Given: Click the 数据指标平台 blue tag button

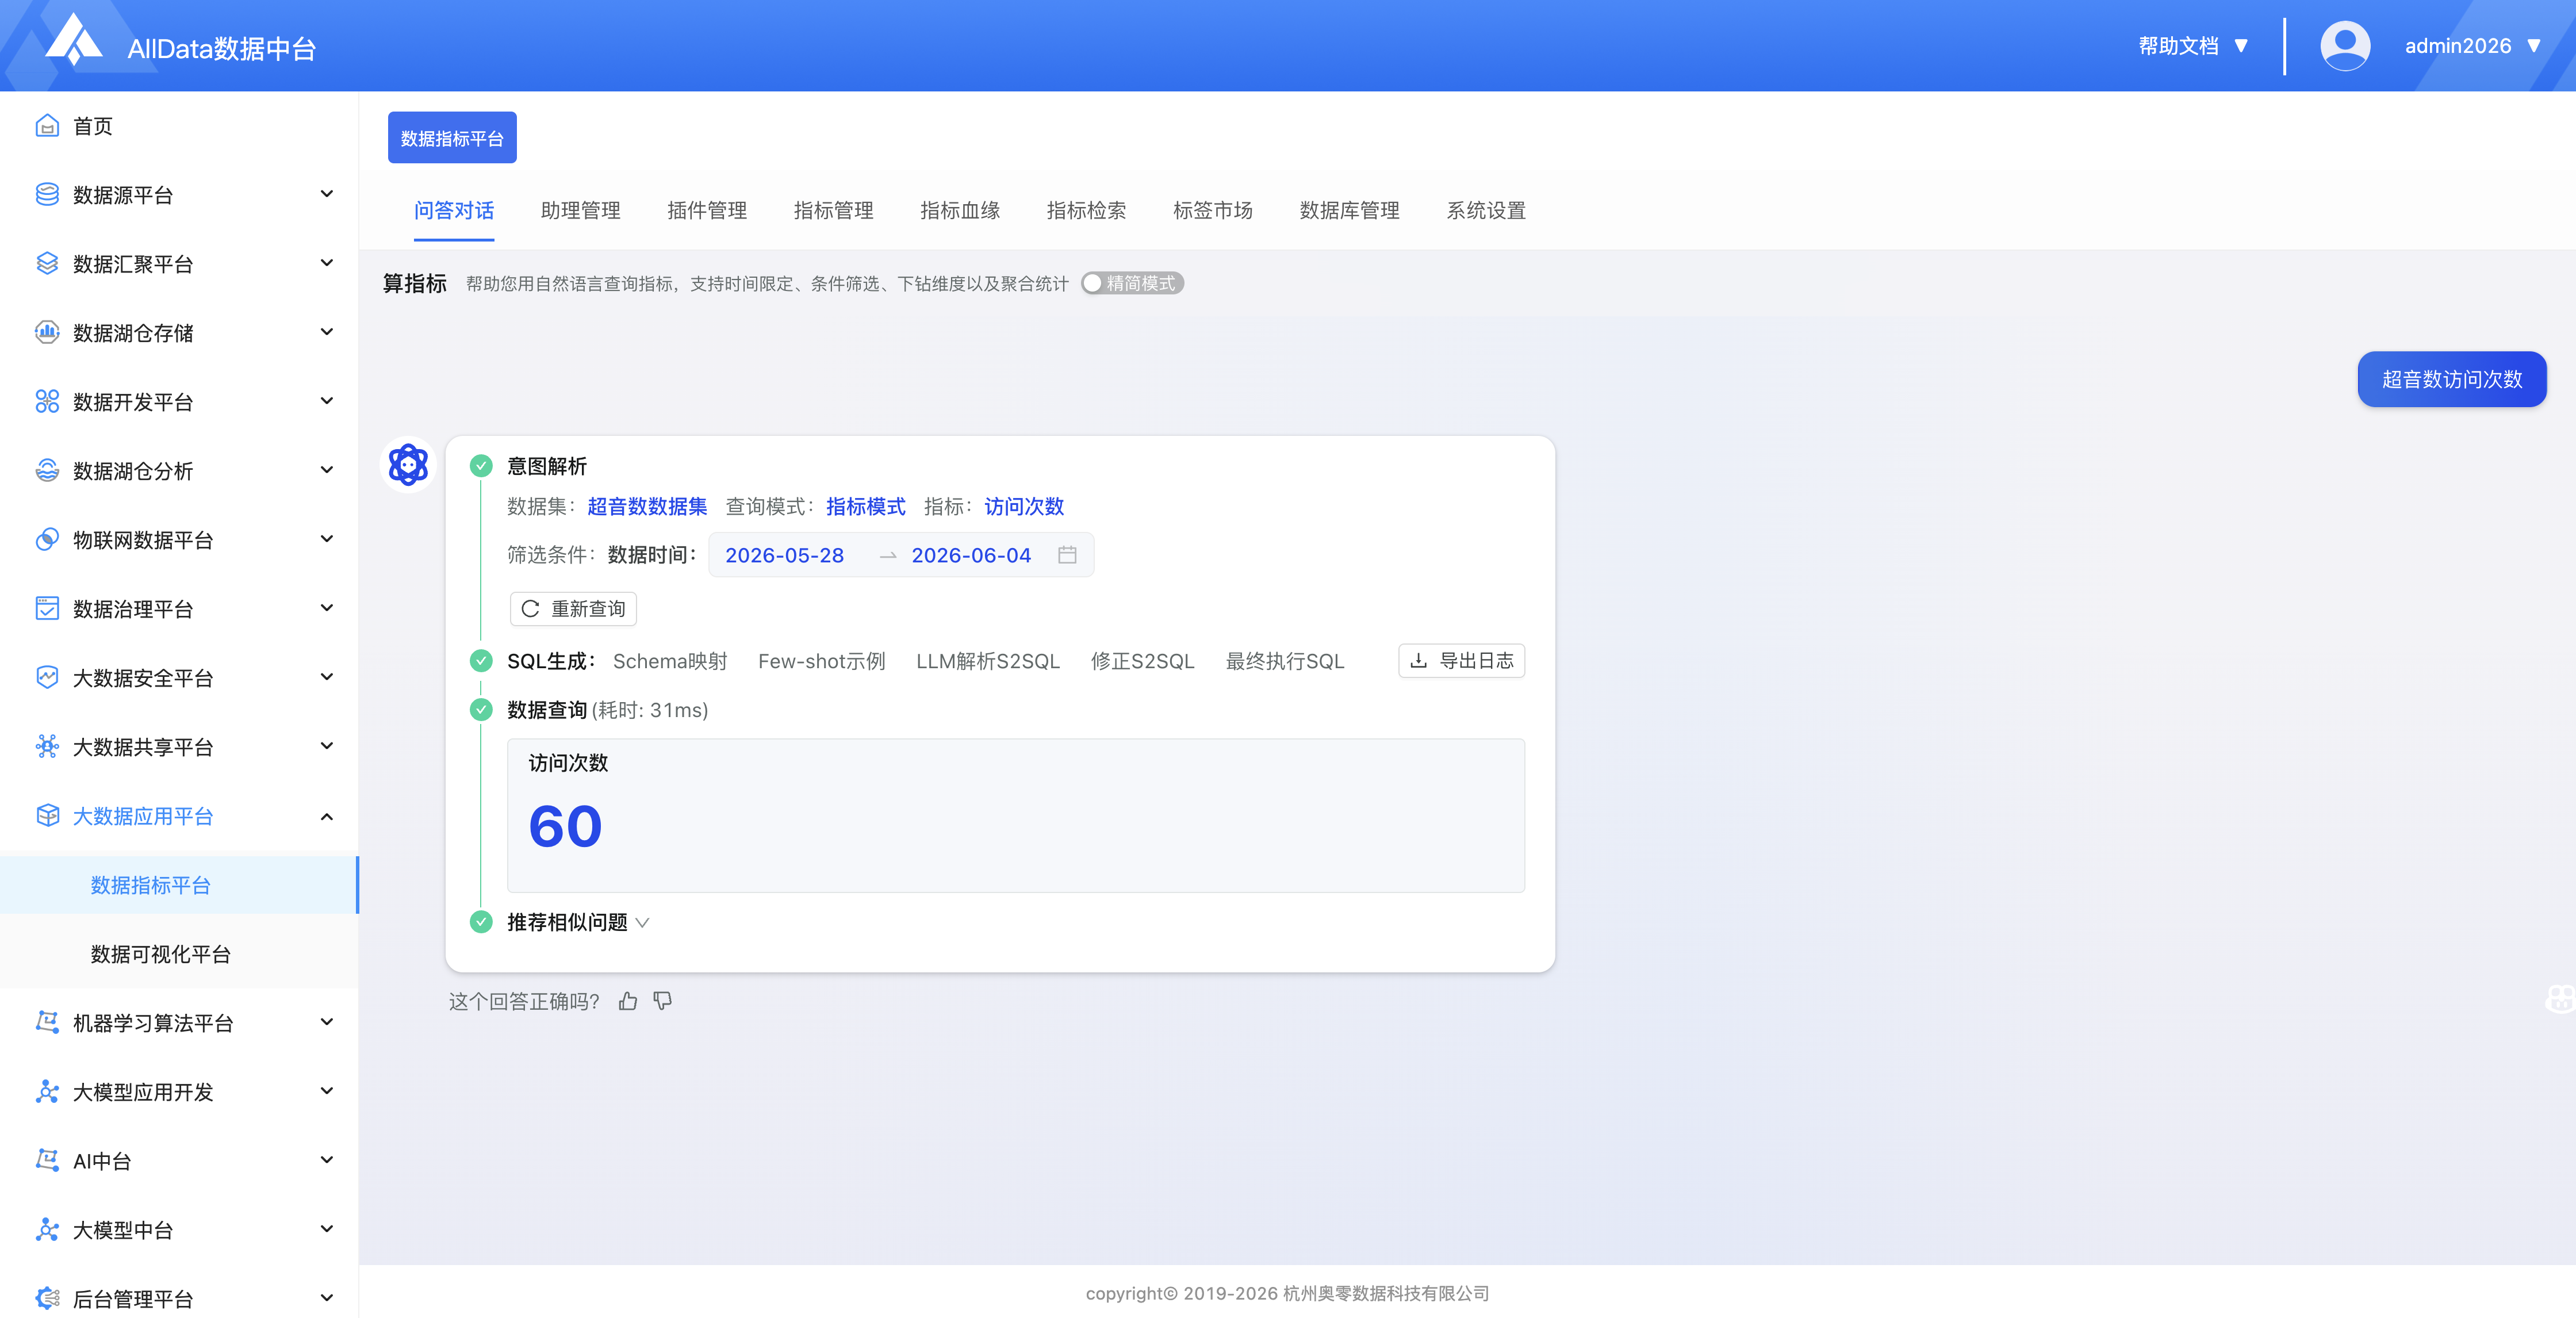Looking at the screenshot, I should pyautogui.click(x=452, y=138).
